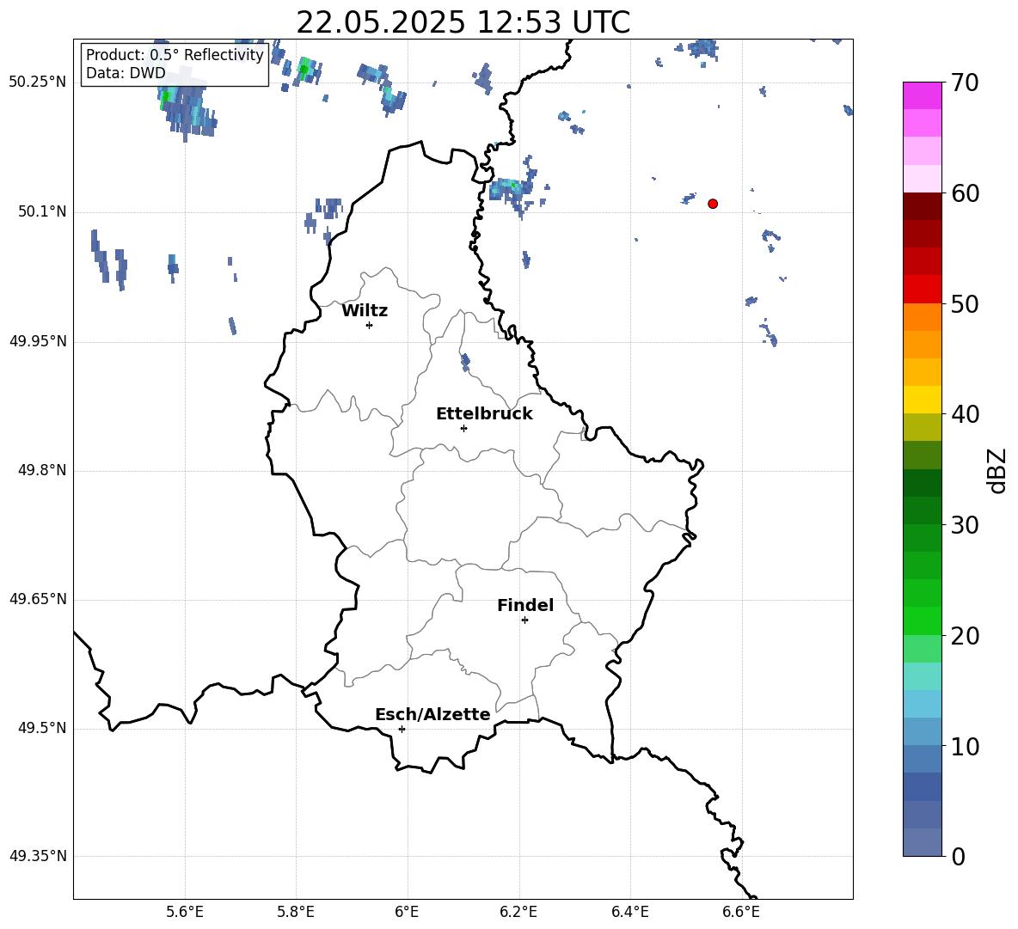Click the Esch/Alzette cross marker

(402, 729)
